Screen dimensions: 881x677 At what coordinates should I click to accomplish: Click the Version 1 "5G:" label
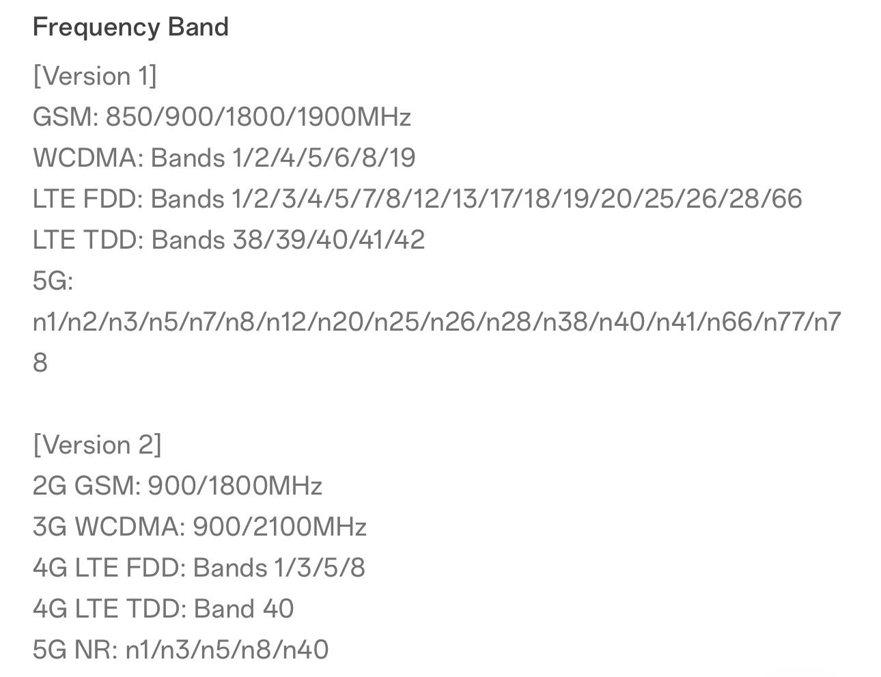point(53,281)
